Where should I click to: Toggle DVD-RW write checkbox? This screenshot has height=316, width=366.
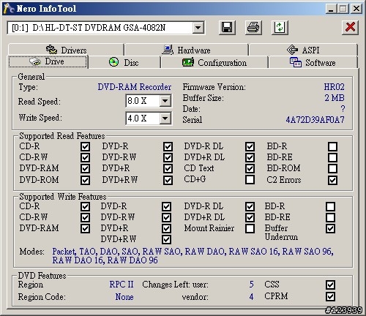[x=166, y=217]
